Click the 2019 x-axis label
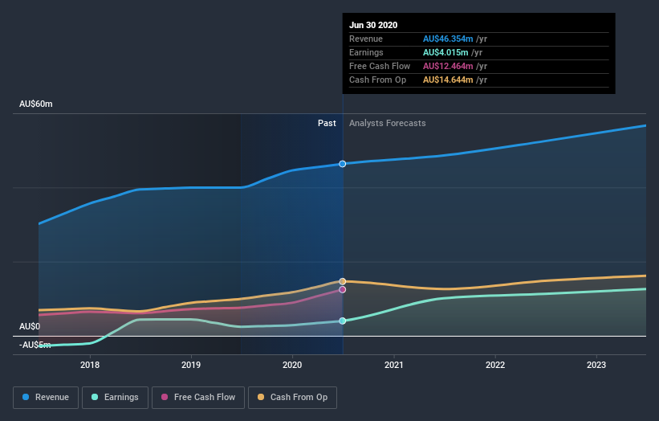659x421 pixels. click(x=191, y=365)
